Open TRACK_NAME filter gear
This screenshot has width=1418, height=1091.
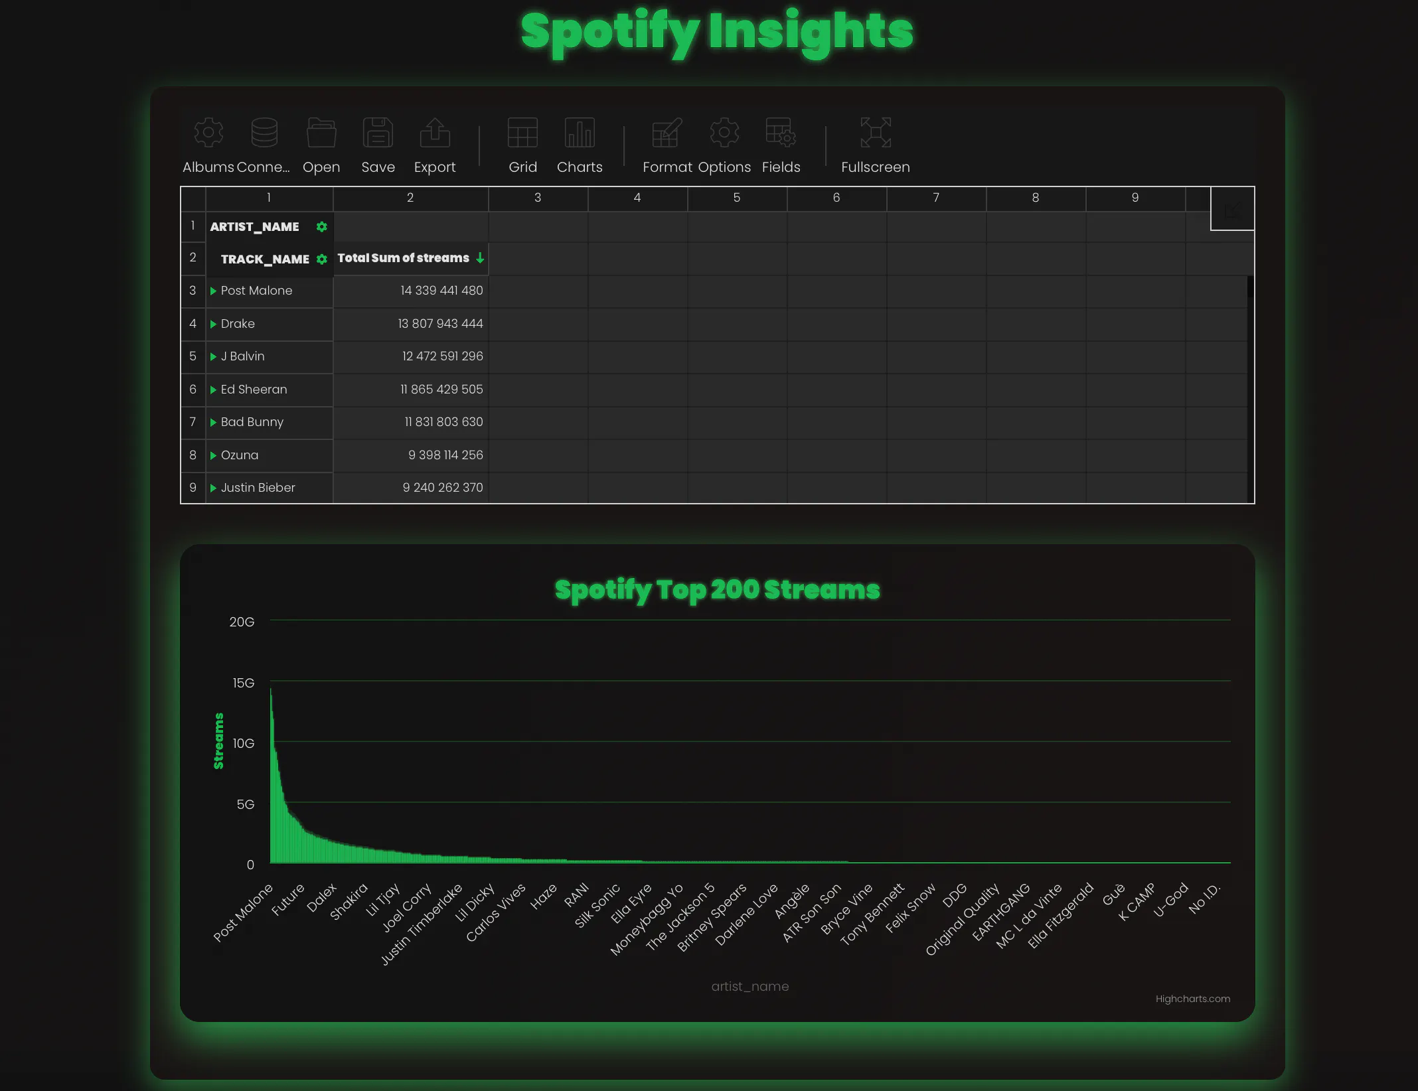click(322, 259)
